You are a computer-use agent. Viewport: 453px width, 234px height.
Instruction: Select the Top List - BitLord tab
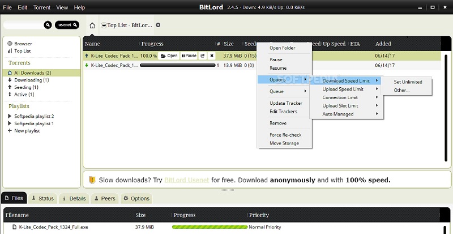pyautogui.click(x=127, y=25)
